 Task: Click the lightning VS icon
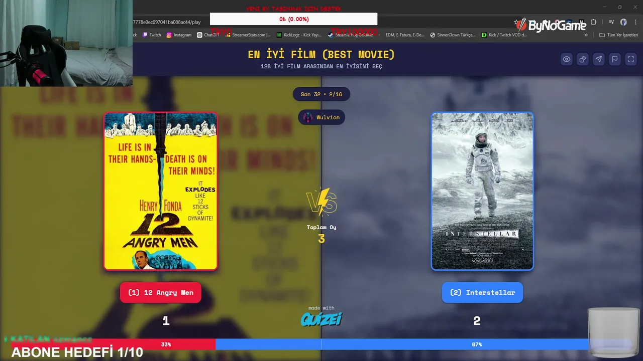pyautogui.click(x=321, y=202)
